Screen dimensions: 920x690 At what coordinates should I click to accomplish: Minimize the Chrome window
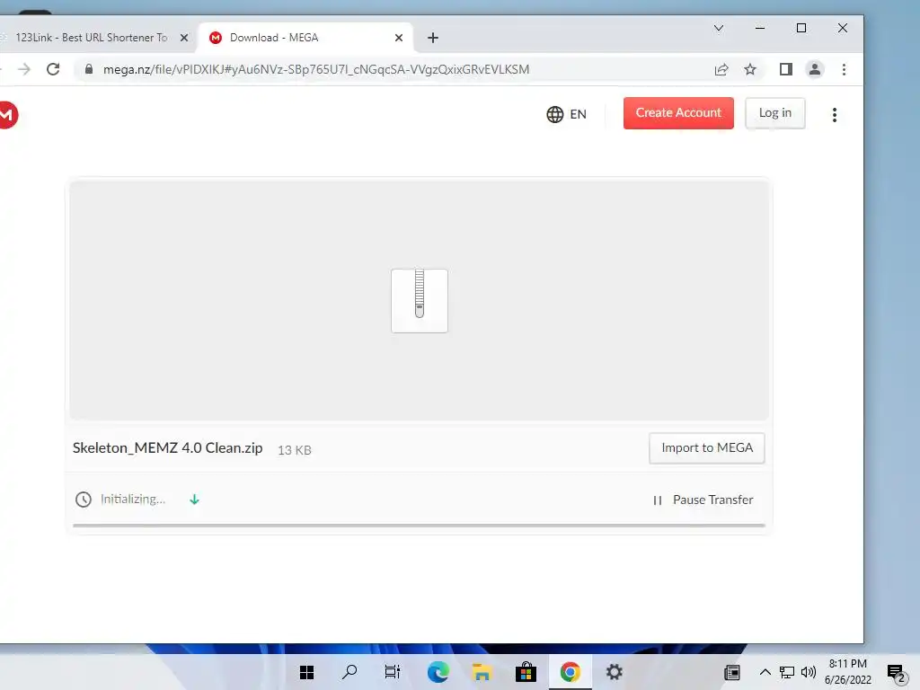[760, 28]
